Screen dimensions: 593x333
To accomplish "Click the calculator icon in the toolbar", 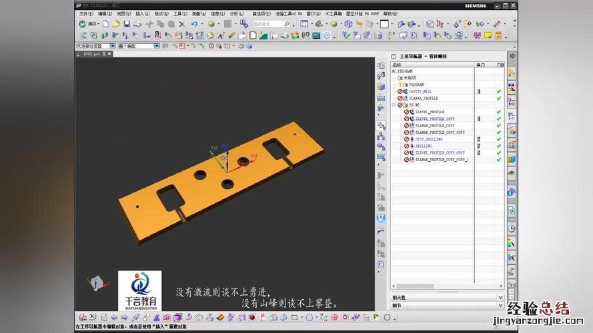I will click(498, 35).
